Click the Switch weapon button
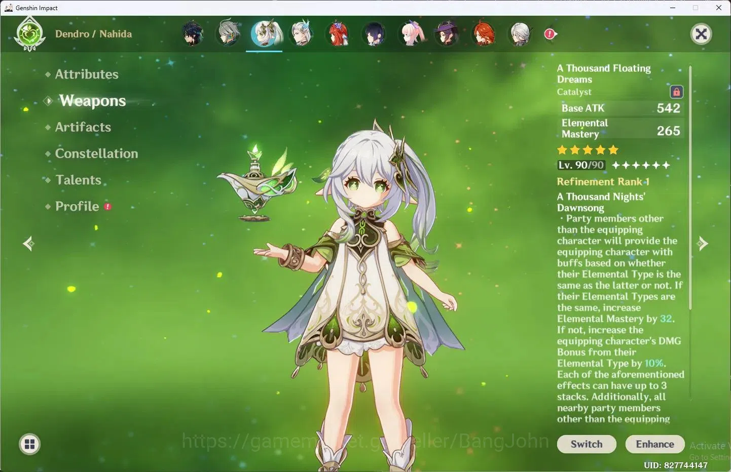The height and width of the screenshot is (472, 731). 587,444
